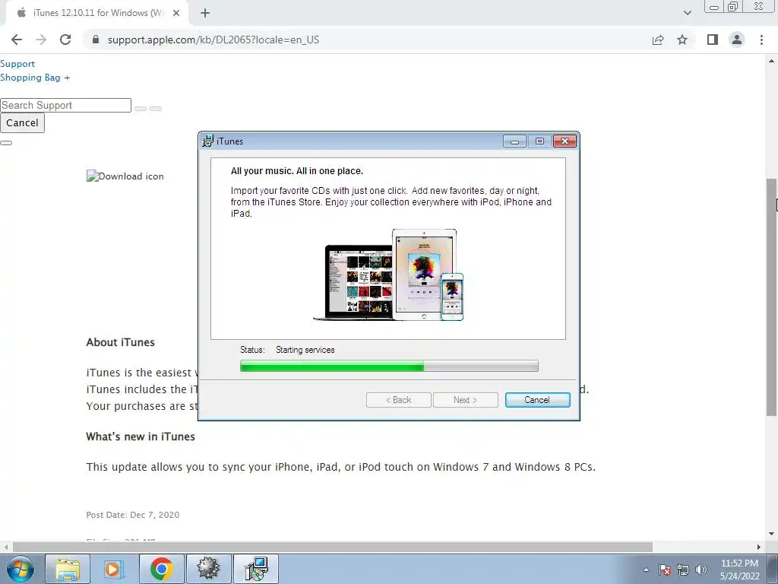Viewport: 778px width, 584px height.
Task: Open the Support link
Action: (17, 64)
